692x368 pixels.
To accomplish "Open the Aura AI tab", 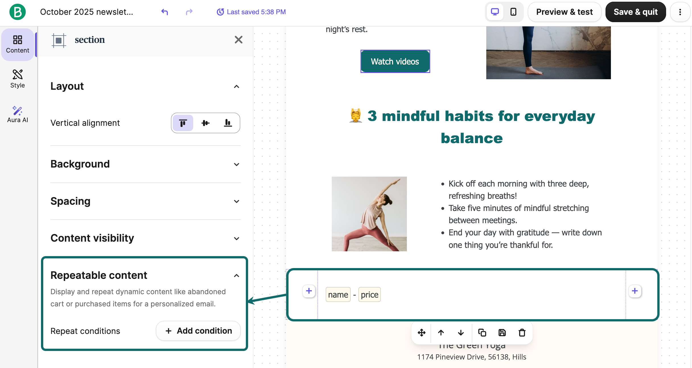I will coord(17,114).
